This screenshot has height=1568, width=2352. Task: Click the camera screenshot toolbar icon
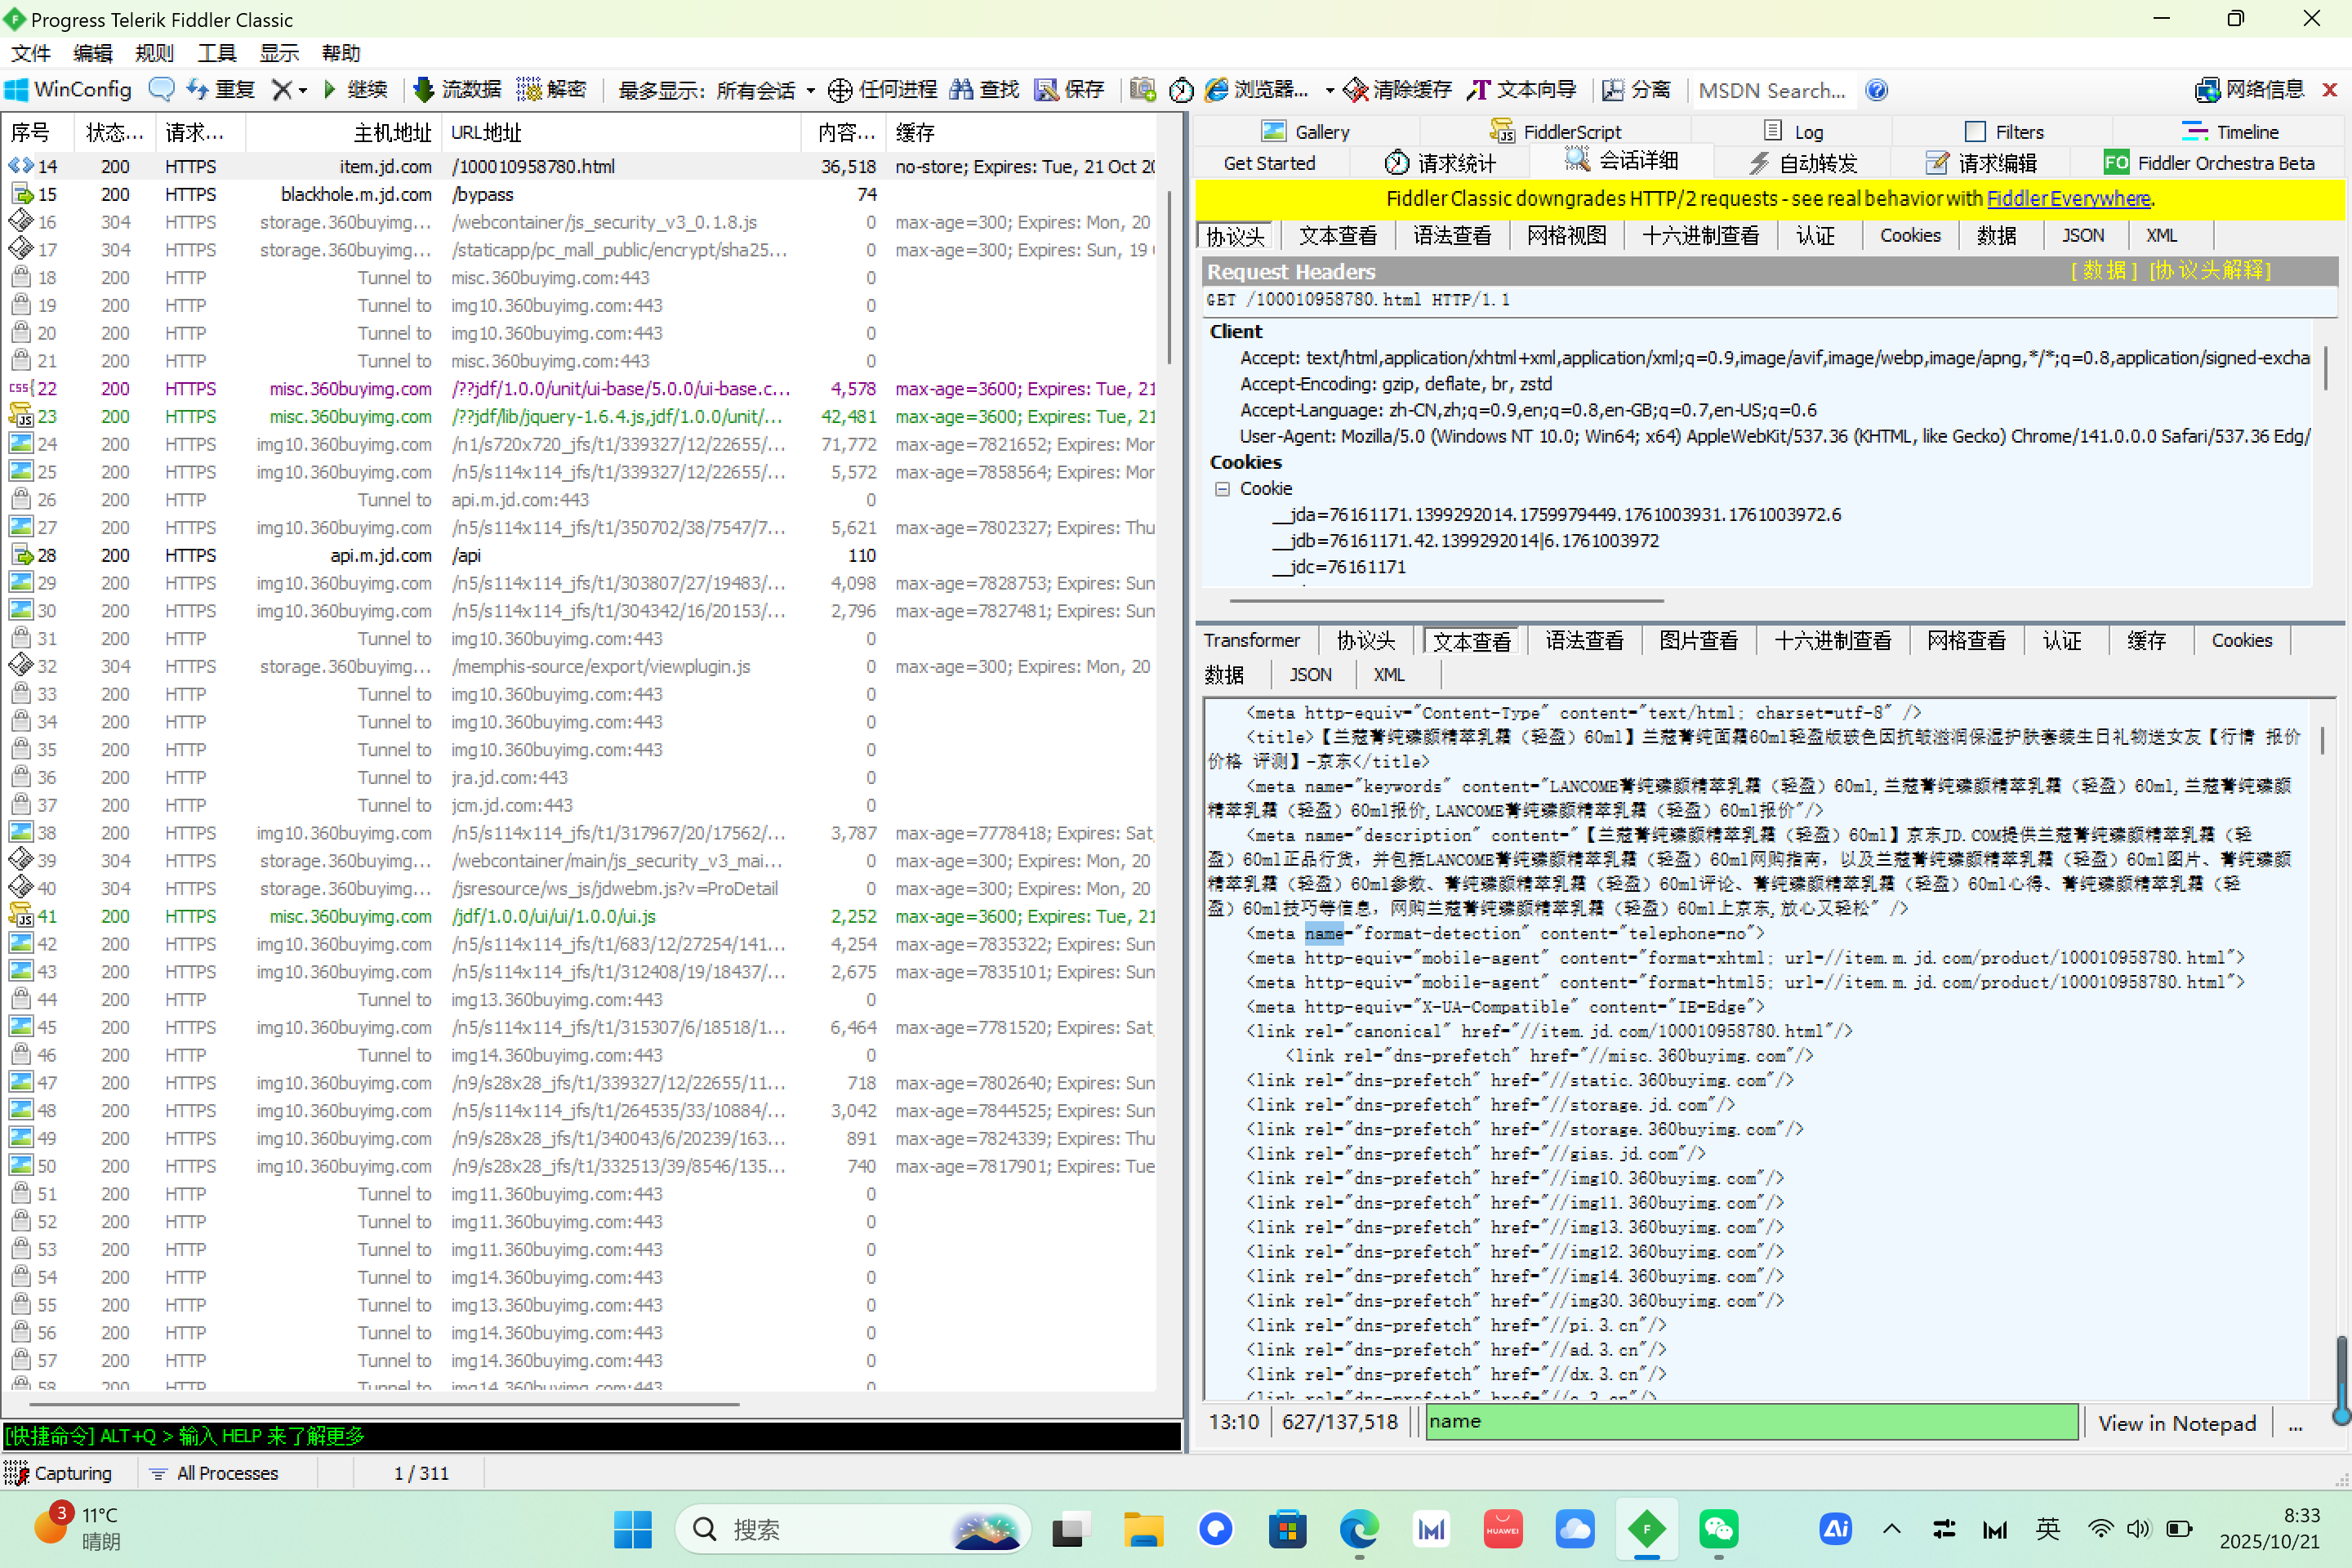(x=1143, y=90)
